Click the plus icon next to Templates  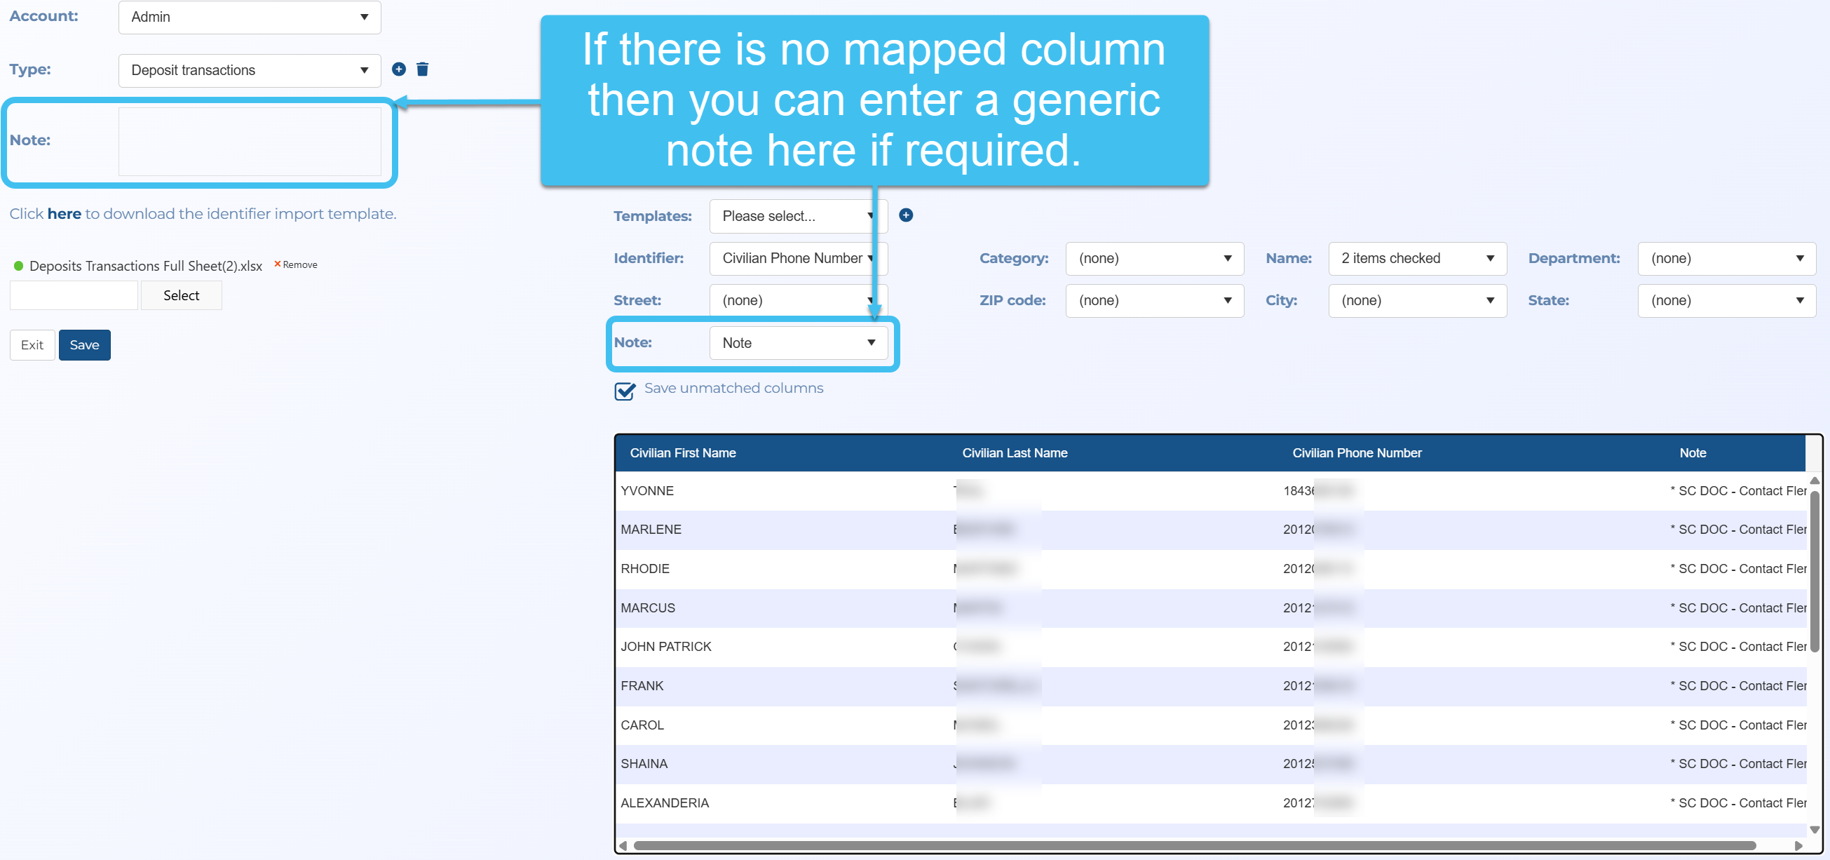(x=905, y=215)
